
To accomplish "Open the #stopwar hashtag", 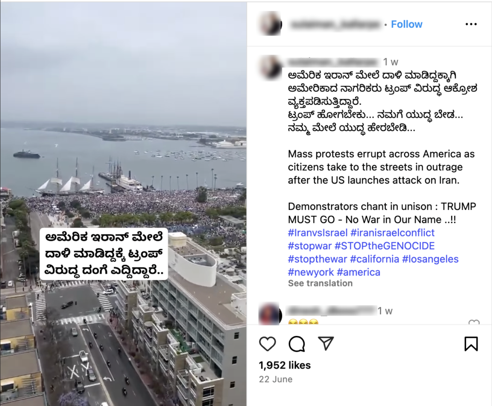I will (x=310, y=246).
